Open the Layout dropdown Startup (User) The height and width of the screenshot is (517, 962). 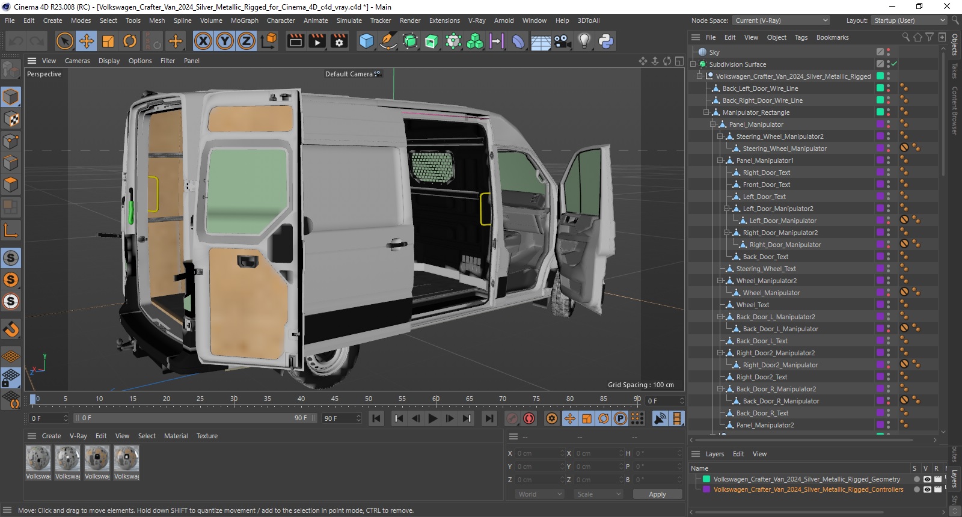(x=908, y=20)
